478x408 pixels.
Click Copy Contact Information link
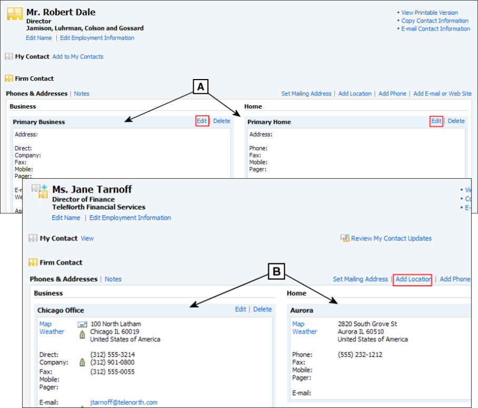coord(435,21)
